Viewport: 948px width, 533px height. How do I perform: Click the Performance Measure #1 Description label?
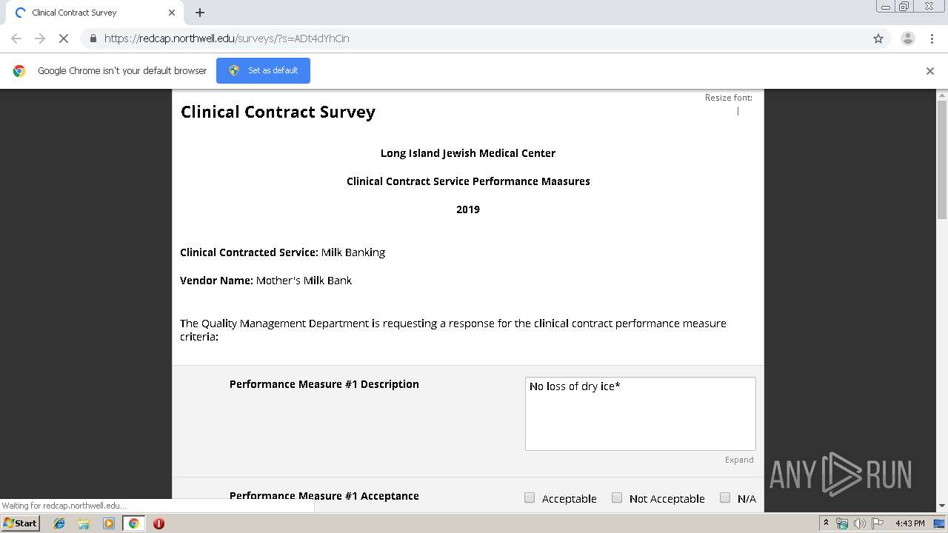tap(324, 384)
